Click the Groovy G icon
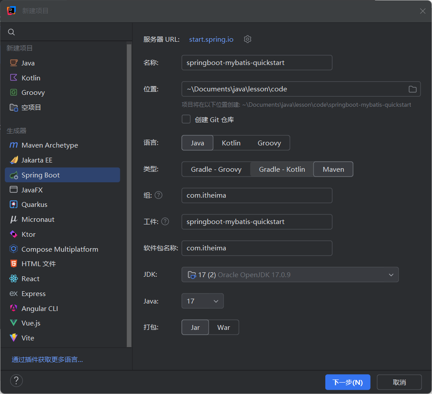The height and width of the screenshot is (394, 432). 14,92
